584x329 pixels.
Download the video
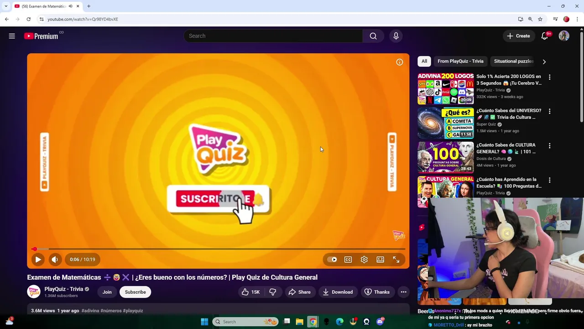(338, 292)
